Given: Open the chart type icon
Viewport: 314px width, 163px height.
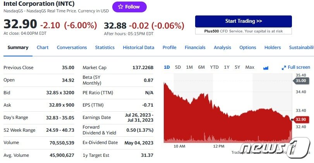Looking at the screenshot, I should pyautogui.click(x=266, y=68).
